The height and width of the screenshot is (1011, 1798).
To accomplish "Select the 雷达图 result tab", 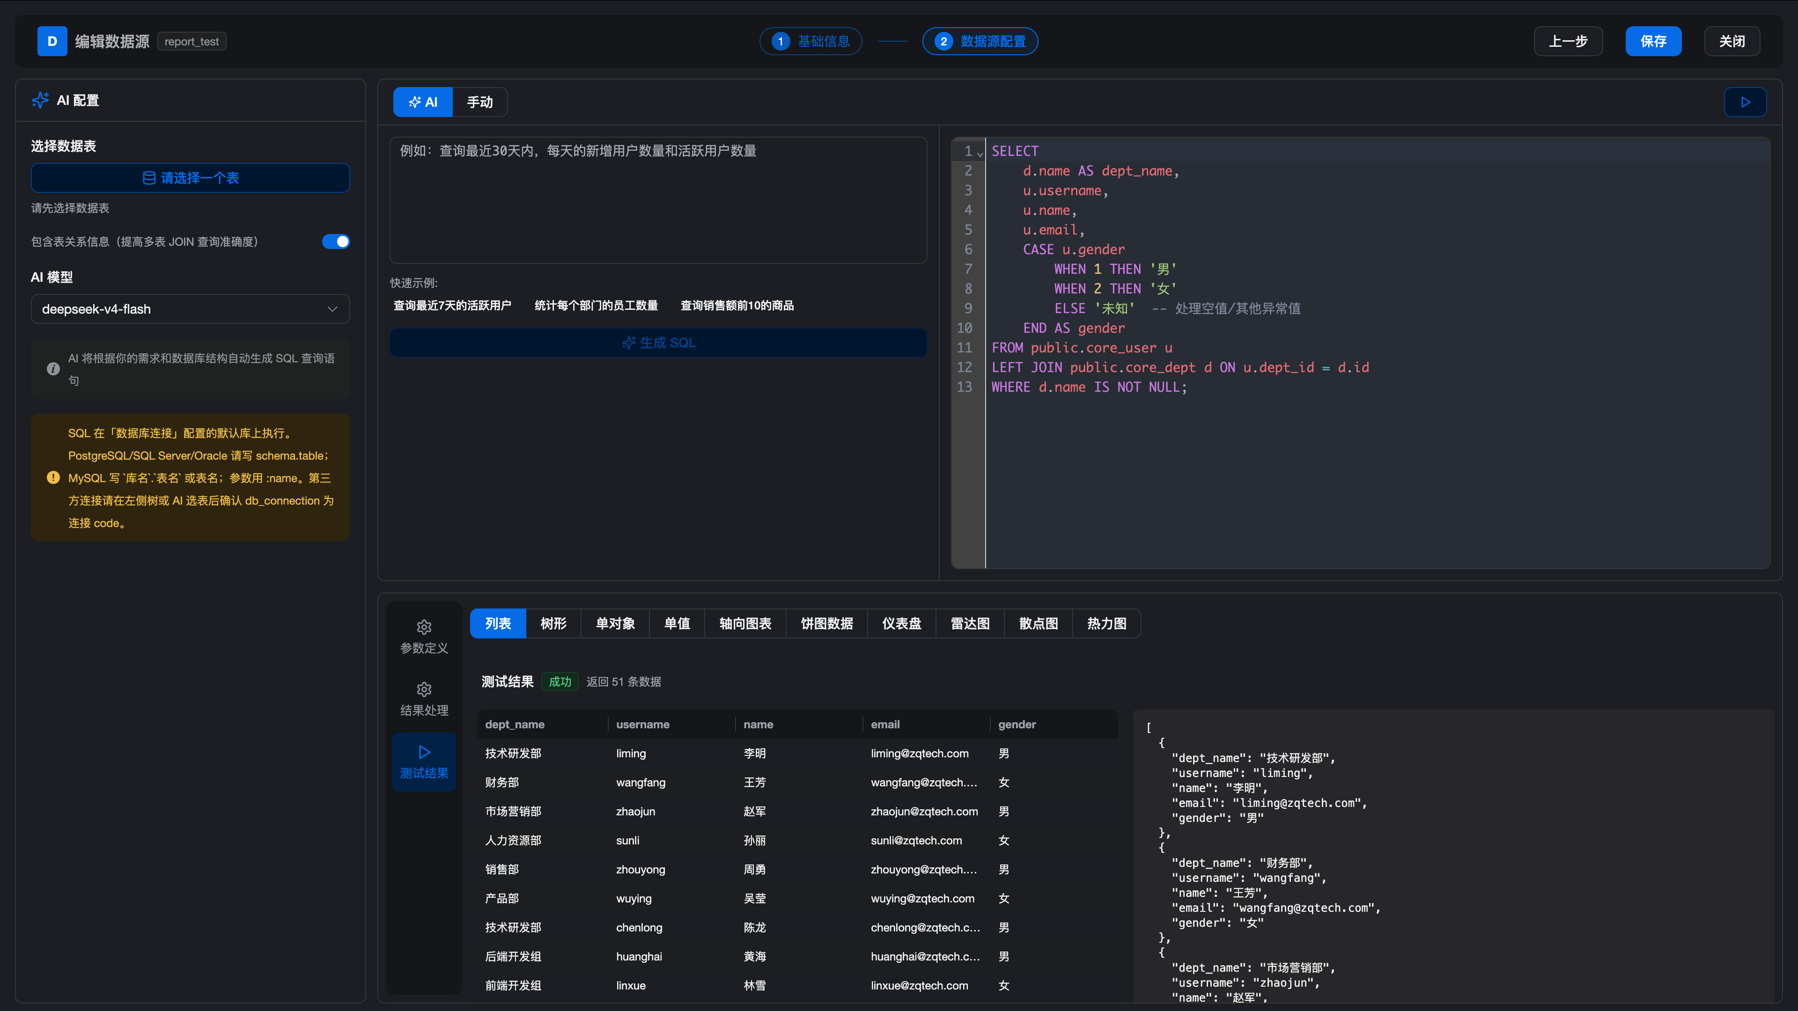I will [970, 624].
